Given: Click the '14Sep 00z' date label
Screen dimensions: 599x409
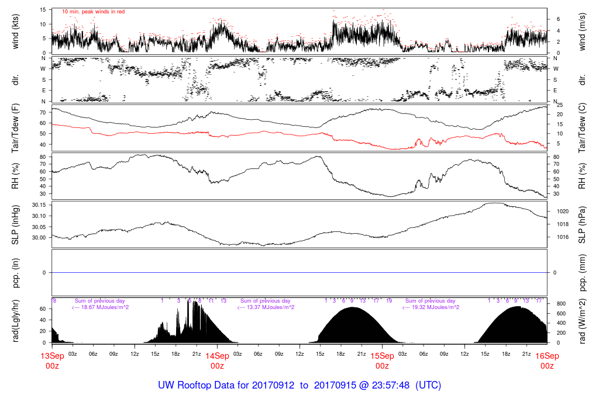Looking at the screenshot, I should pos(218,361).
